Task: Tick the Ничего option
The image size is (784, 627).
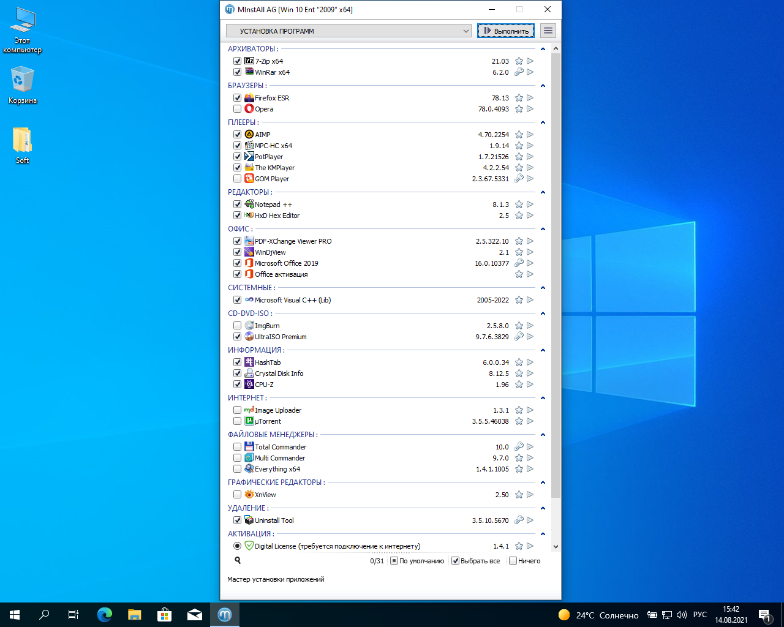Action: pyautogui.click(x=513, y=561)
